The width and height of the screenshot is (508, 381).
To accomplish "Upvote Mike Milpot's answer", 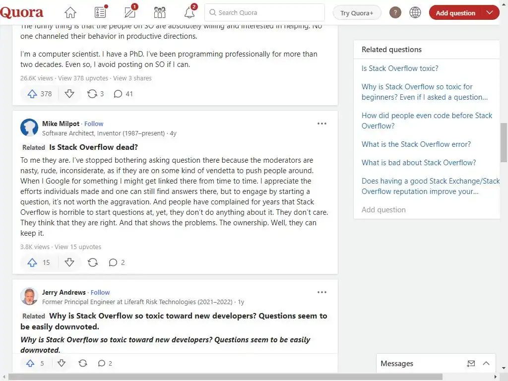I will (x=39, y=262).
